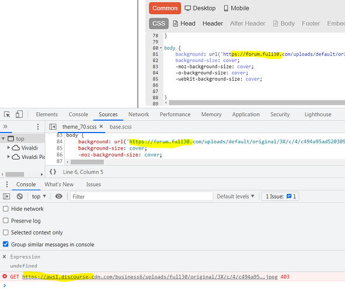Click the pretty-print braces icon
The width and height of the screenshot is (345, 292).
(53, 172)
